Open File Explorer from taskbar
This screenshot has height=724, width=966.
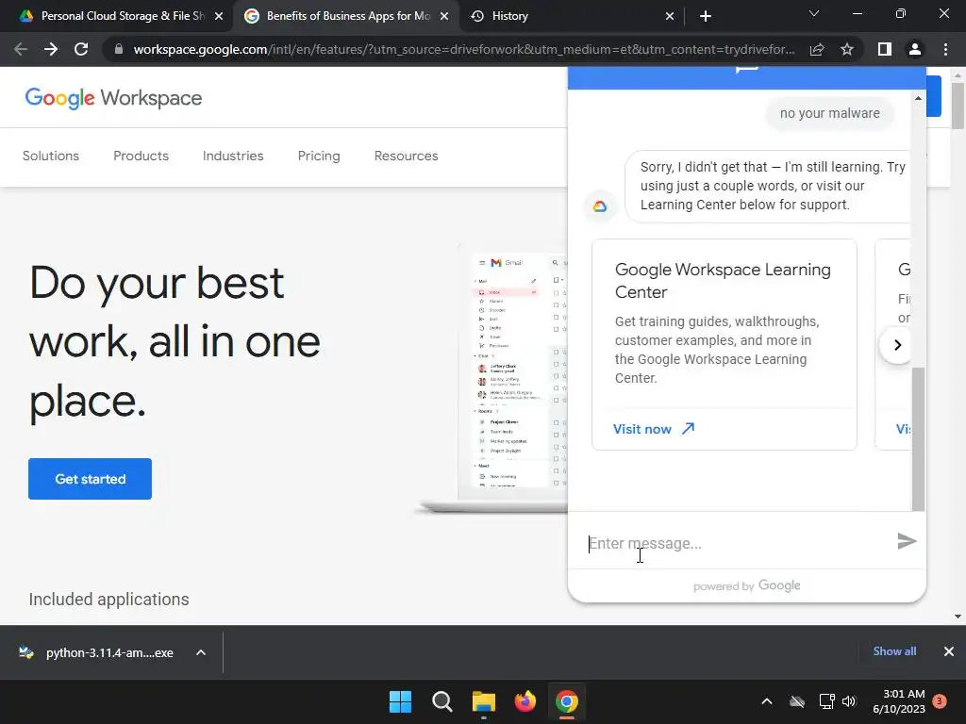[484, 701]
